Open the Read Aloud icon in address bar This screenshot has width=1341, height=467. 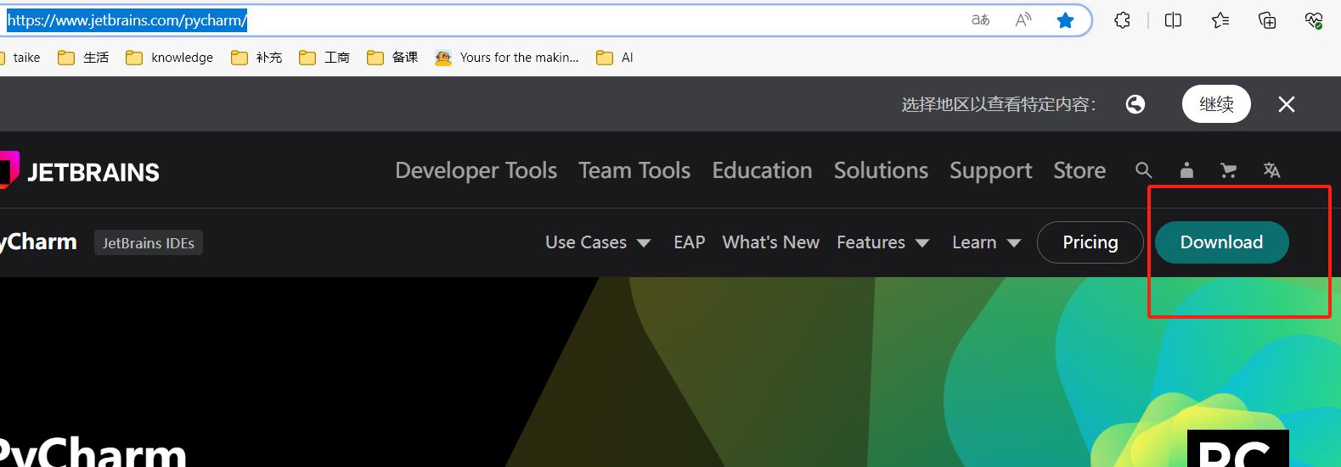click(x=1023, y=19)
